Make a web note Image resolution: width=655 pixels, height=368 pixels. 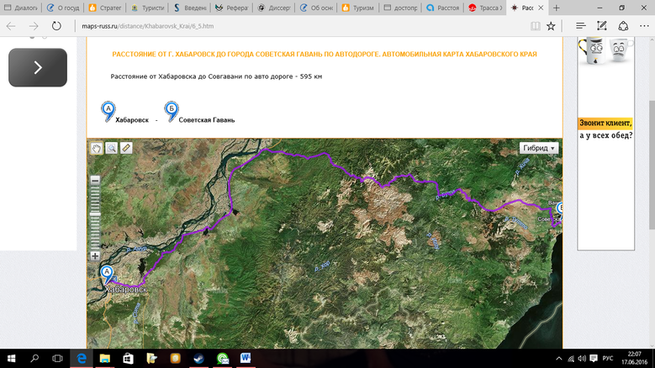click(601, 26)
